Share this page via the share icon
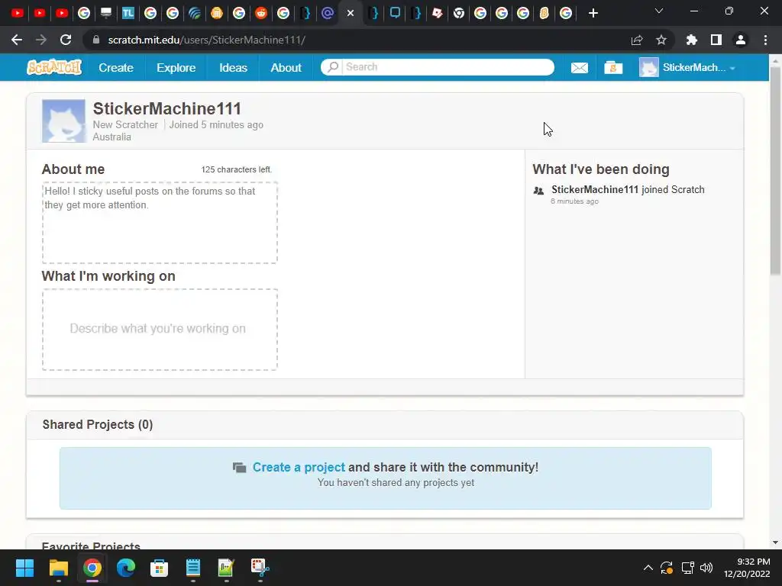This screenshot has width=782, height=586. click(x=637, y=40)
